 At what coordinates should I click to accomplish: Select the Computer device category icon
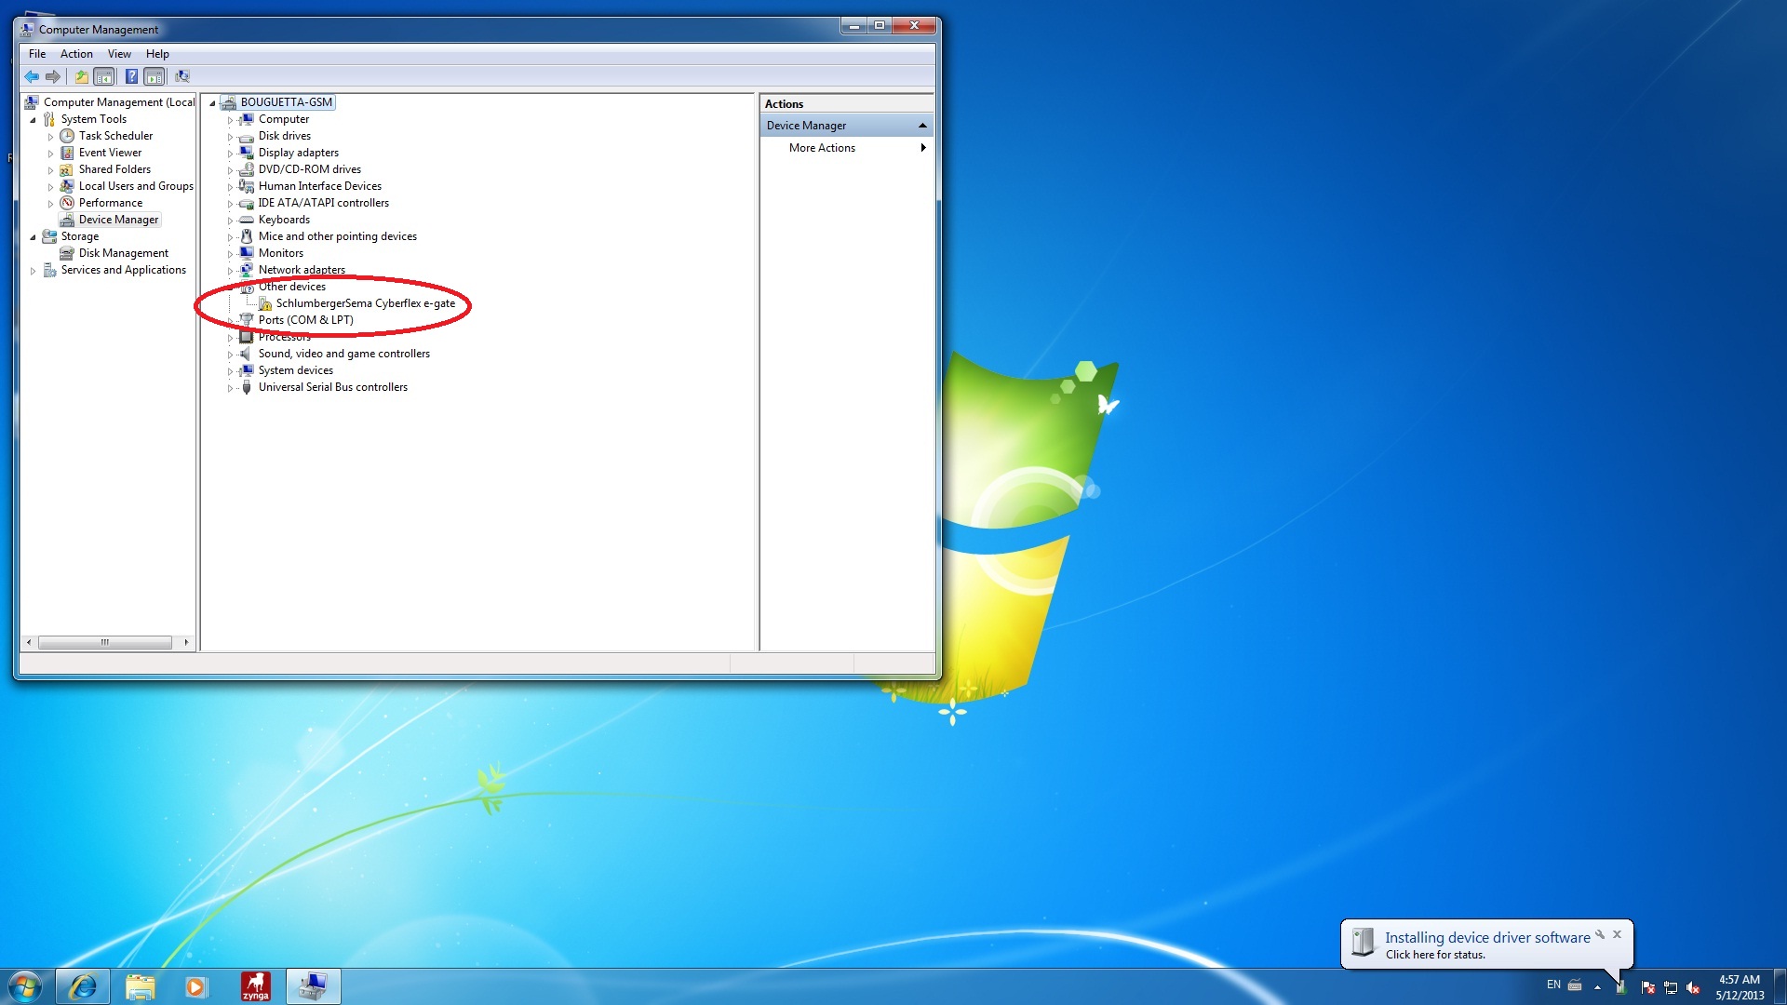point(247,119)
